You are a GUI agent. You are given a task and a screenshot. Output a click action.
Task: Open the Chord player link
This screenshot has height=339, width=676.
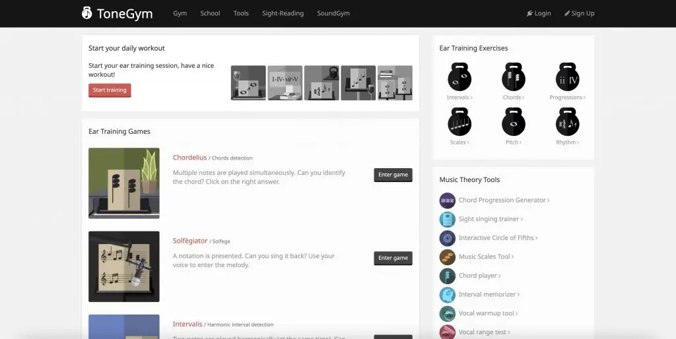point(480,276)
